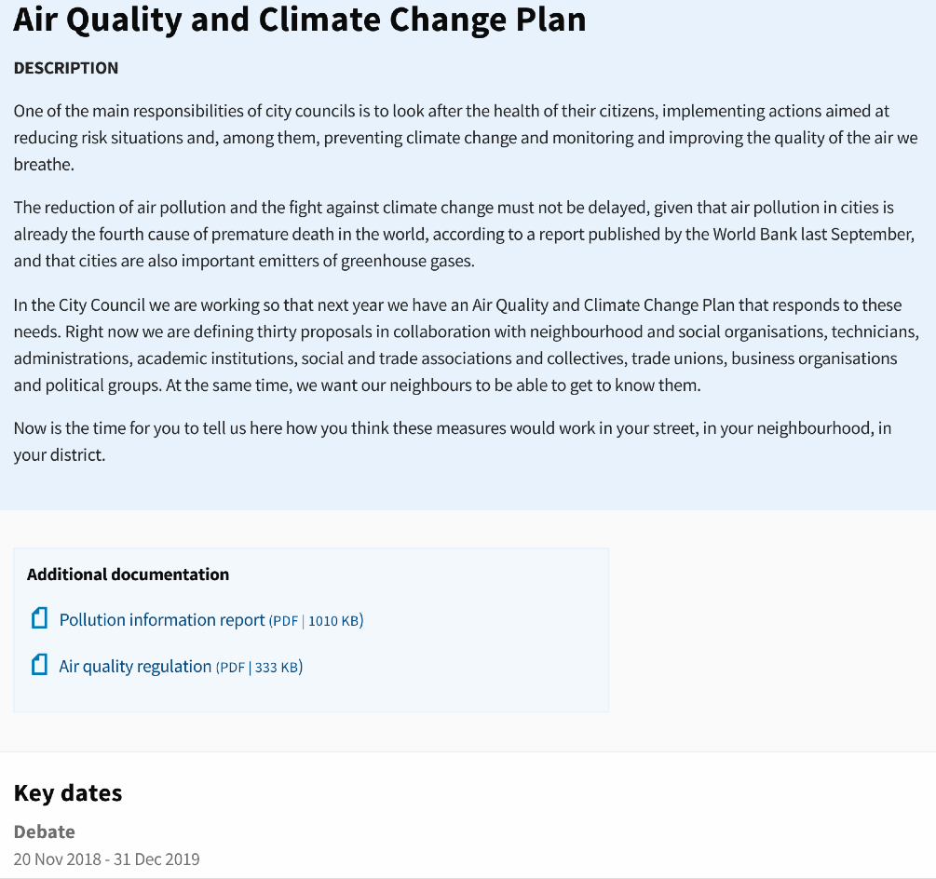Click the document icon beside Air quality regulation

coord(39,665)
